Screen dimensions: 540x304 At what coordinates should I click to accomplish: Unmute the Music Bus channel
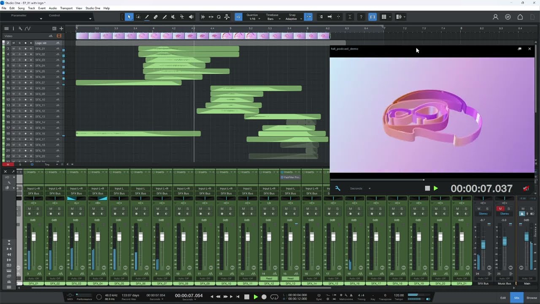(500, 209)
